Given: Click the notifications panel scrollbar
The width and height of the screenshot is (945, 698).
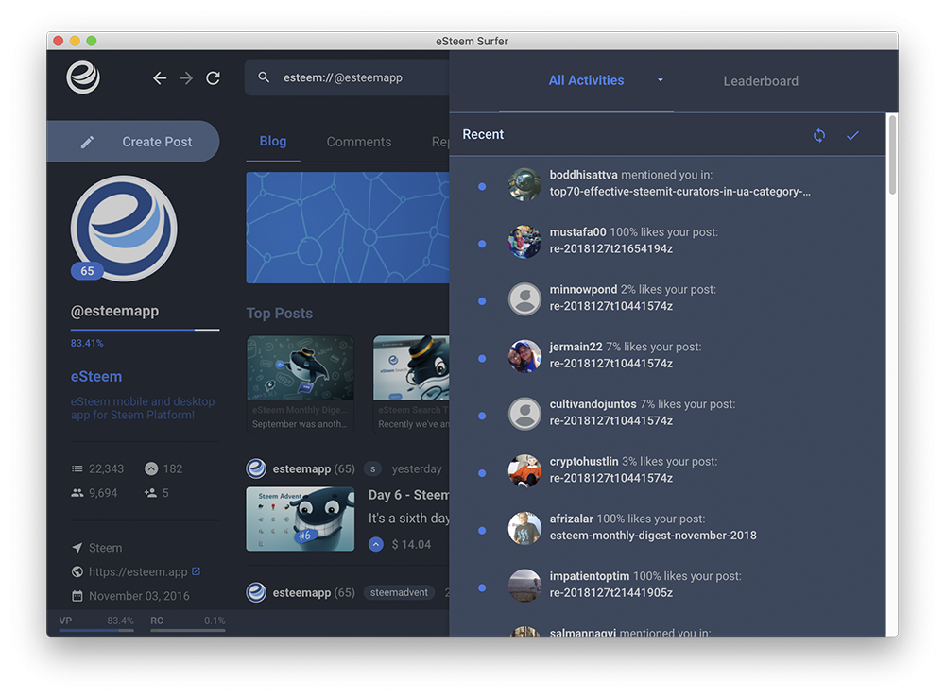Looking at the screenshot, I should [892, 156].
